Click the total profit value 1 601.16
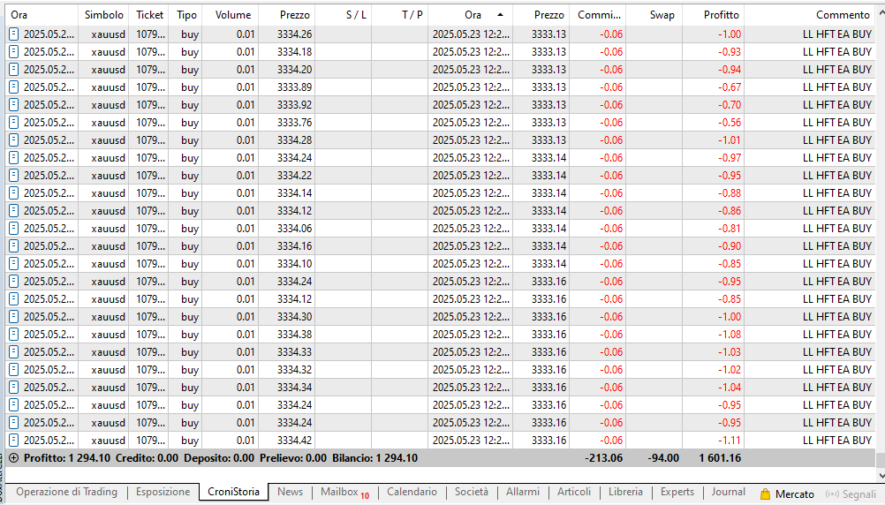This screenshot has width=885, height=505. pos(720,458)
